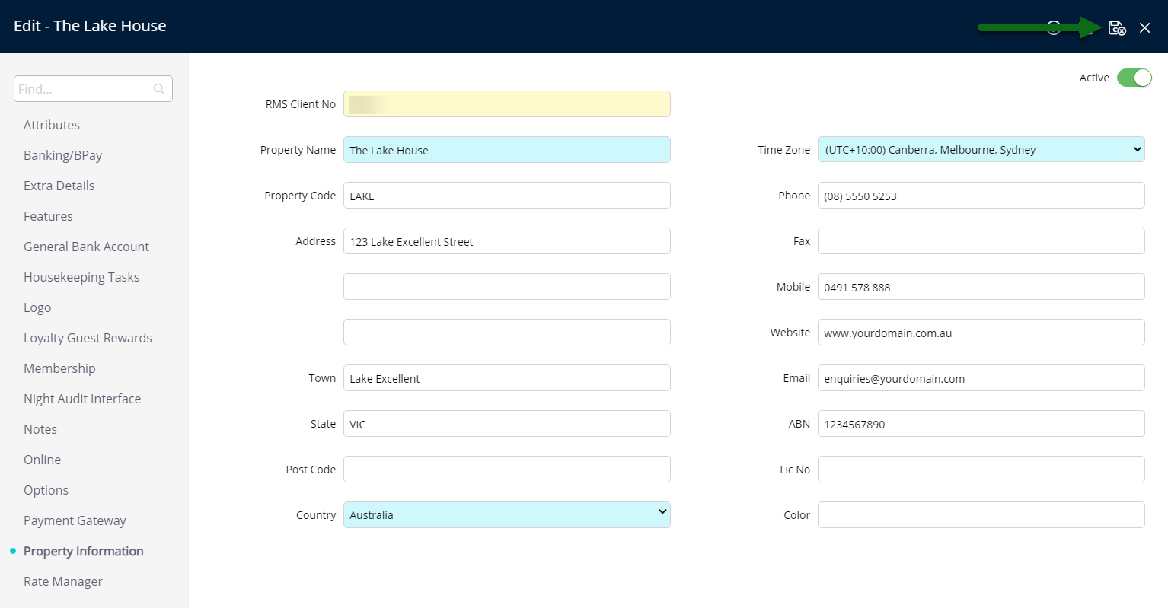
Task: Click the Lic No field
Action: (x=981, y=470)
